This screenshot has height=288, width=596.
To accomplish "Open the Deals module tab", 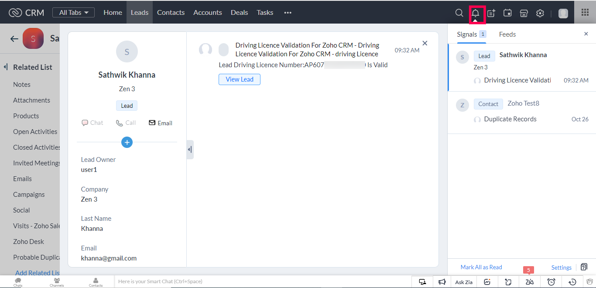I will [x=239, y=13].
